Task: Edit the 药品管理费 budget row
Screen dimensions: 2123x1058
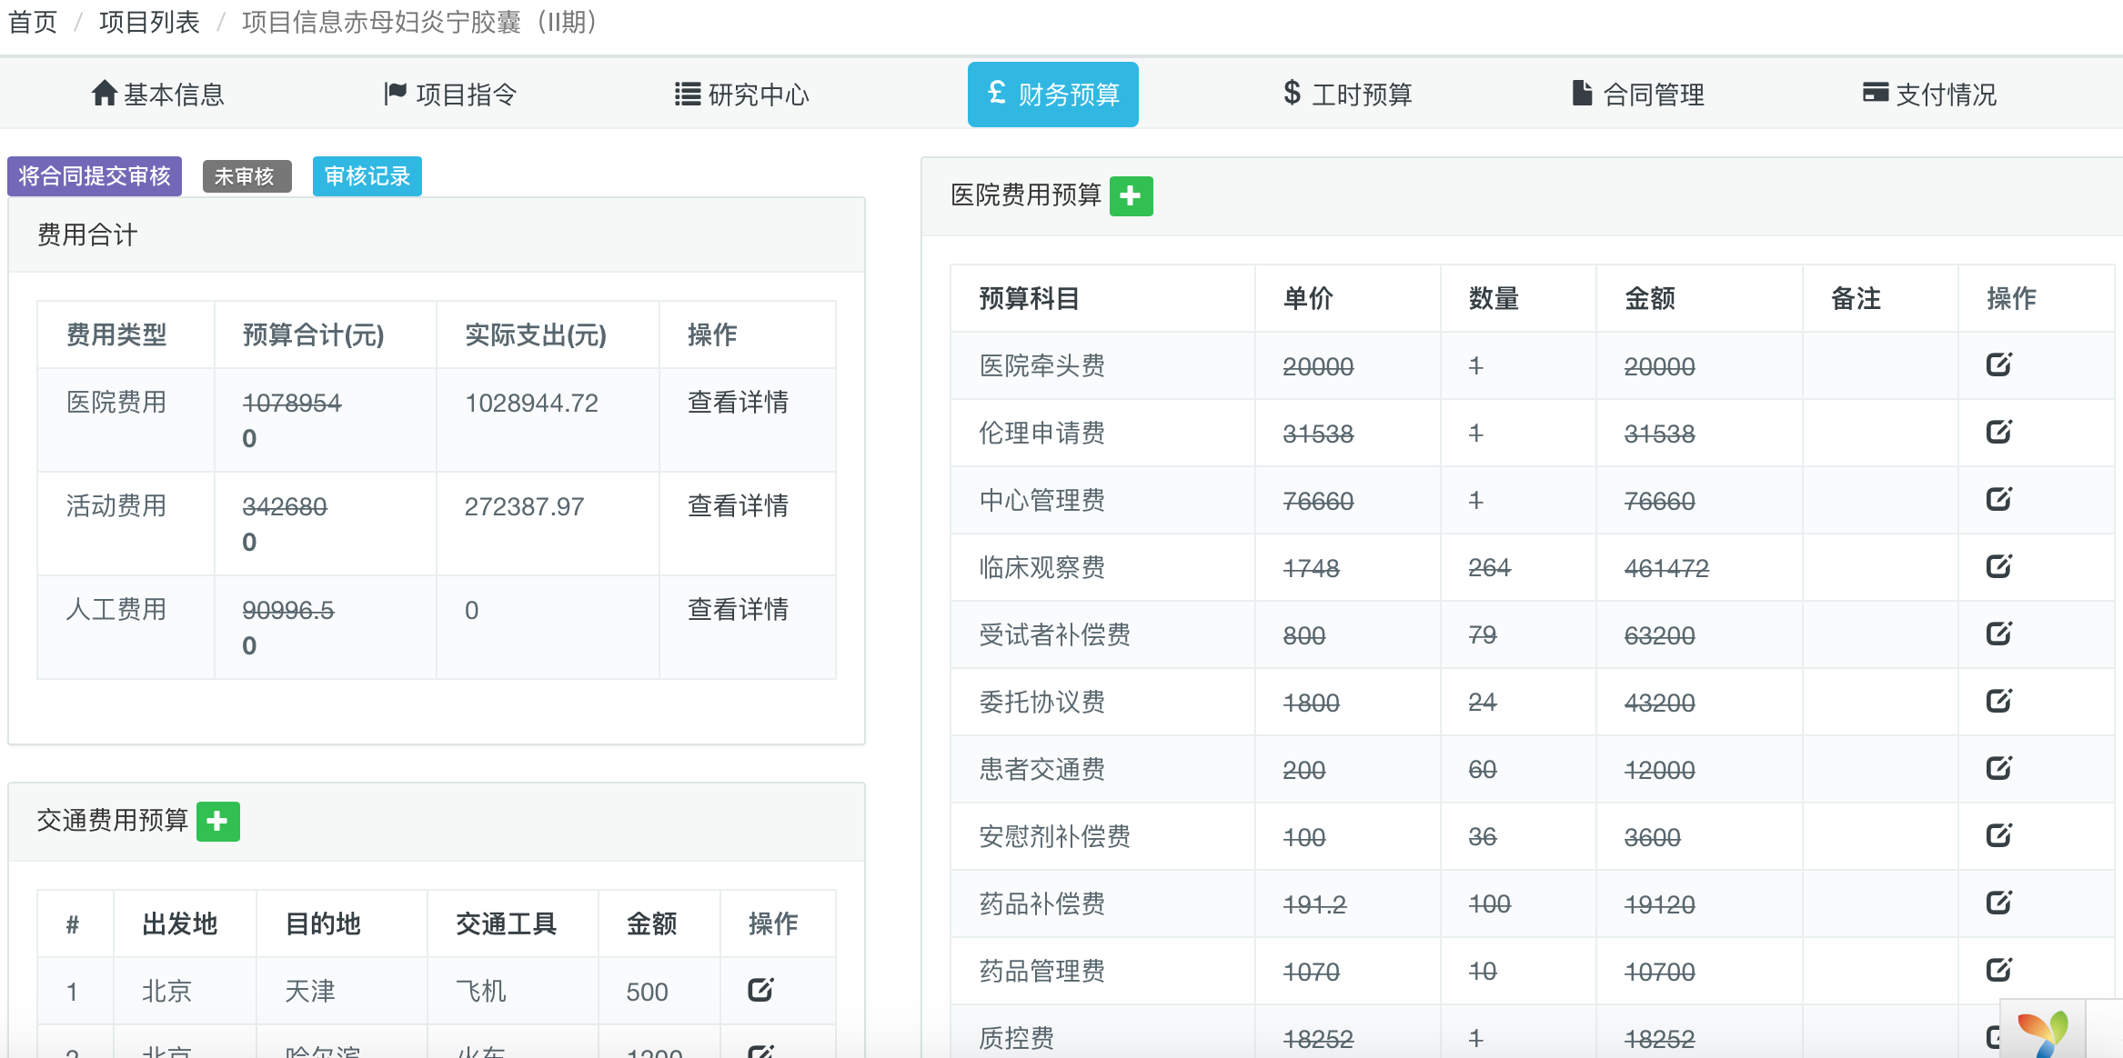Action: click(x=1998, y=970)
